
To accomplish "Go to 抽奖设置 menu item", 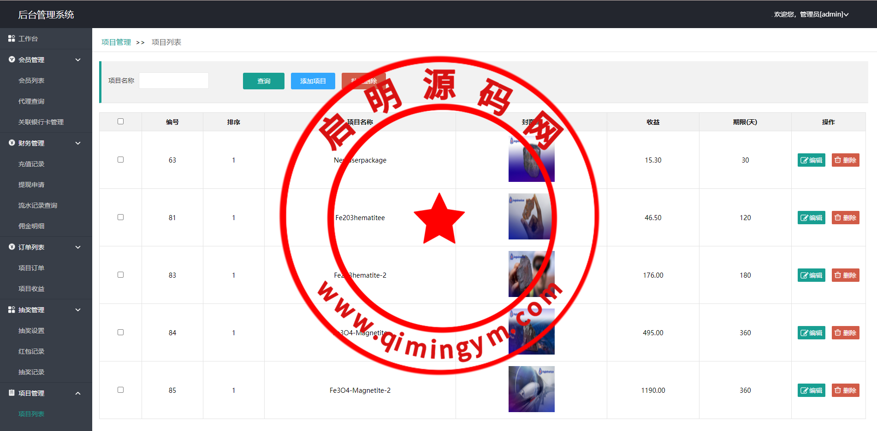I will coord(31,331).
